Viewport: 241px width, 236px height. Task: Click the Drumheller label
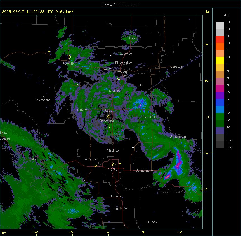178,136
